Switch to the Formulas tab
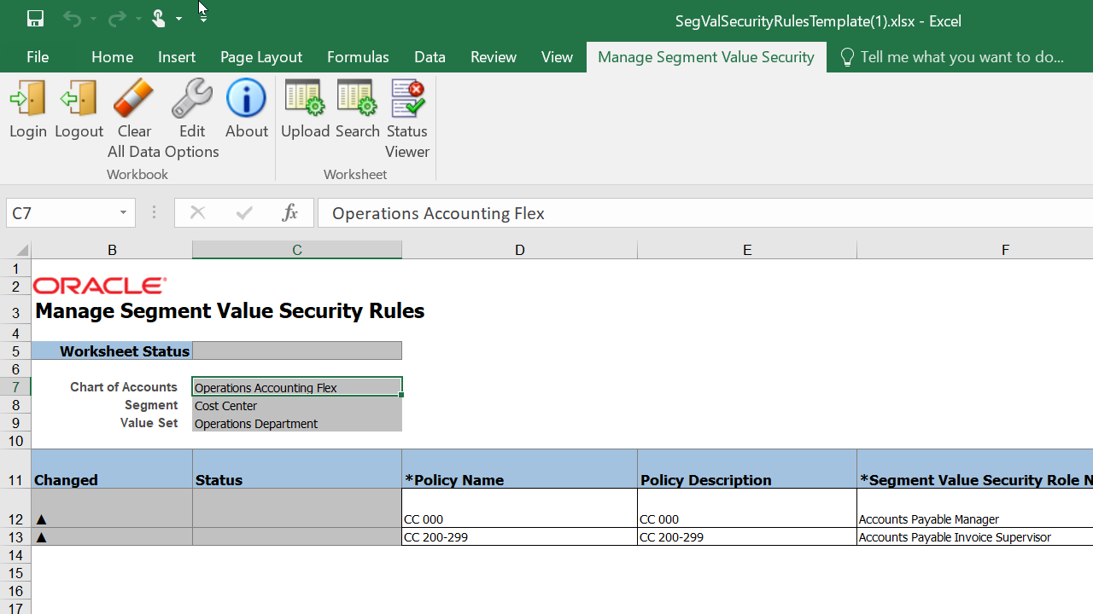Image resolution: width=1093 pixels, height=614 pixels. coord(358,57)
